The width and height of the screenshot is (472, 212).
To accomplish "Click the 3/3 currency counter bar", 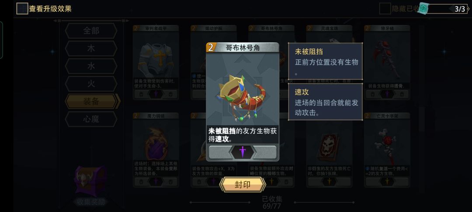I will point(448,9).
